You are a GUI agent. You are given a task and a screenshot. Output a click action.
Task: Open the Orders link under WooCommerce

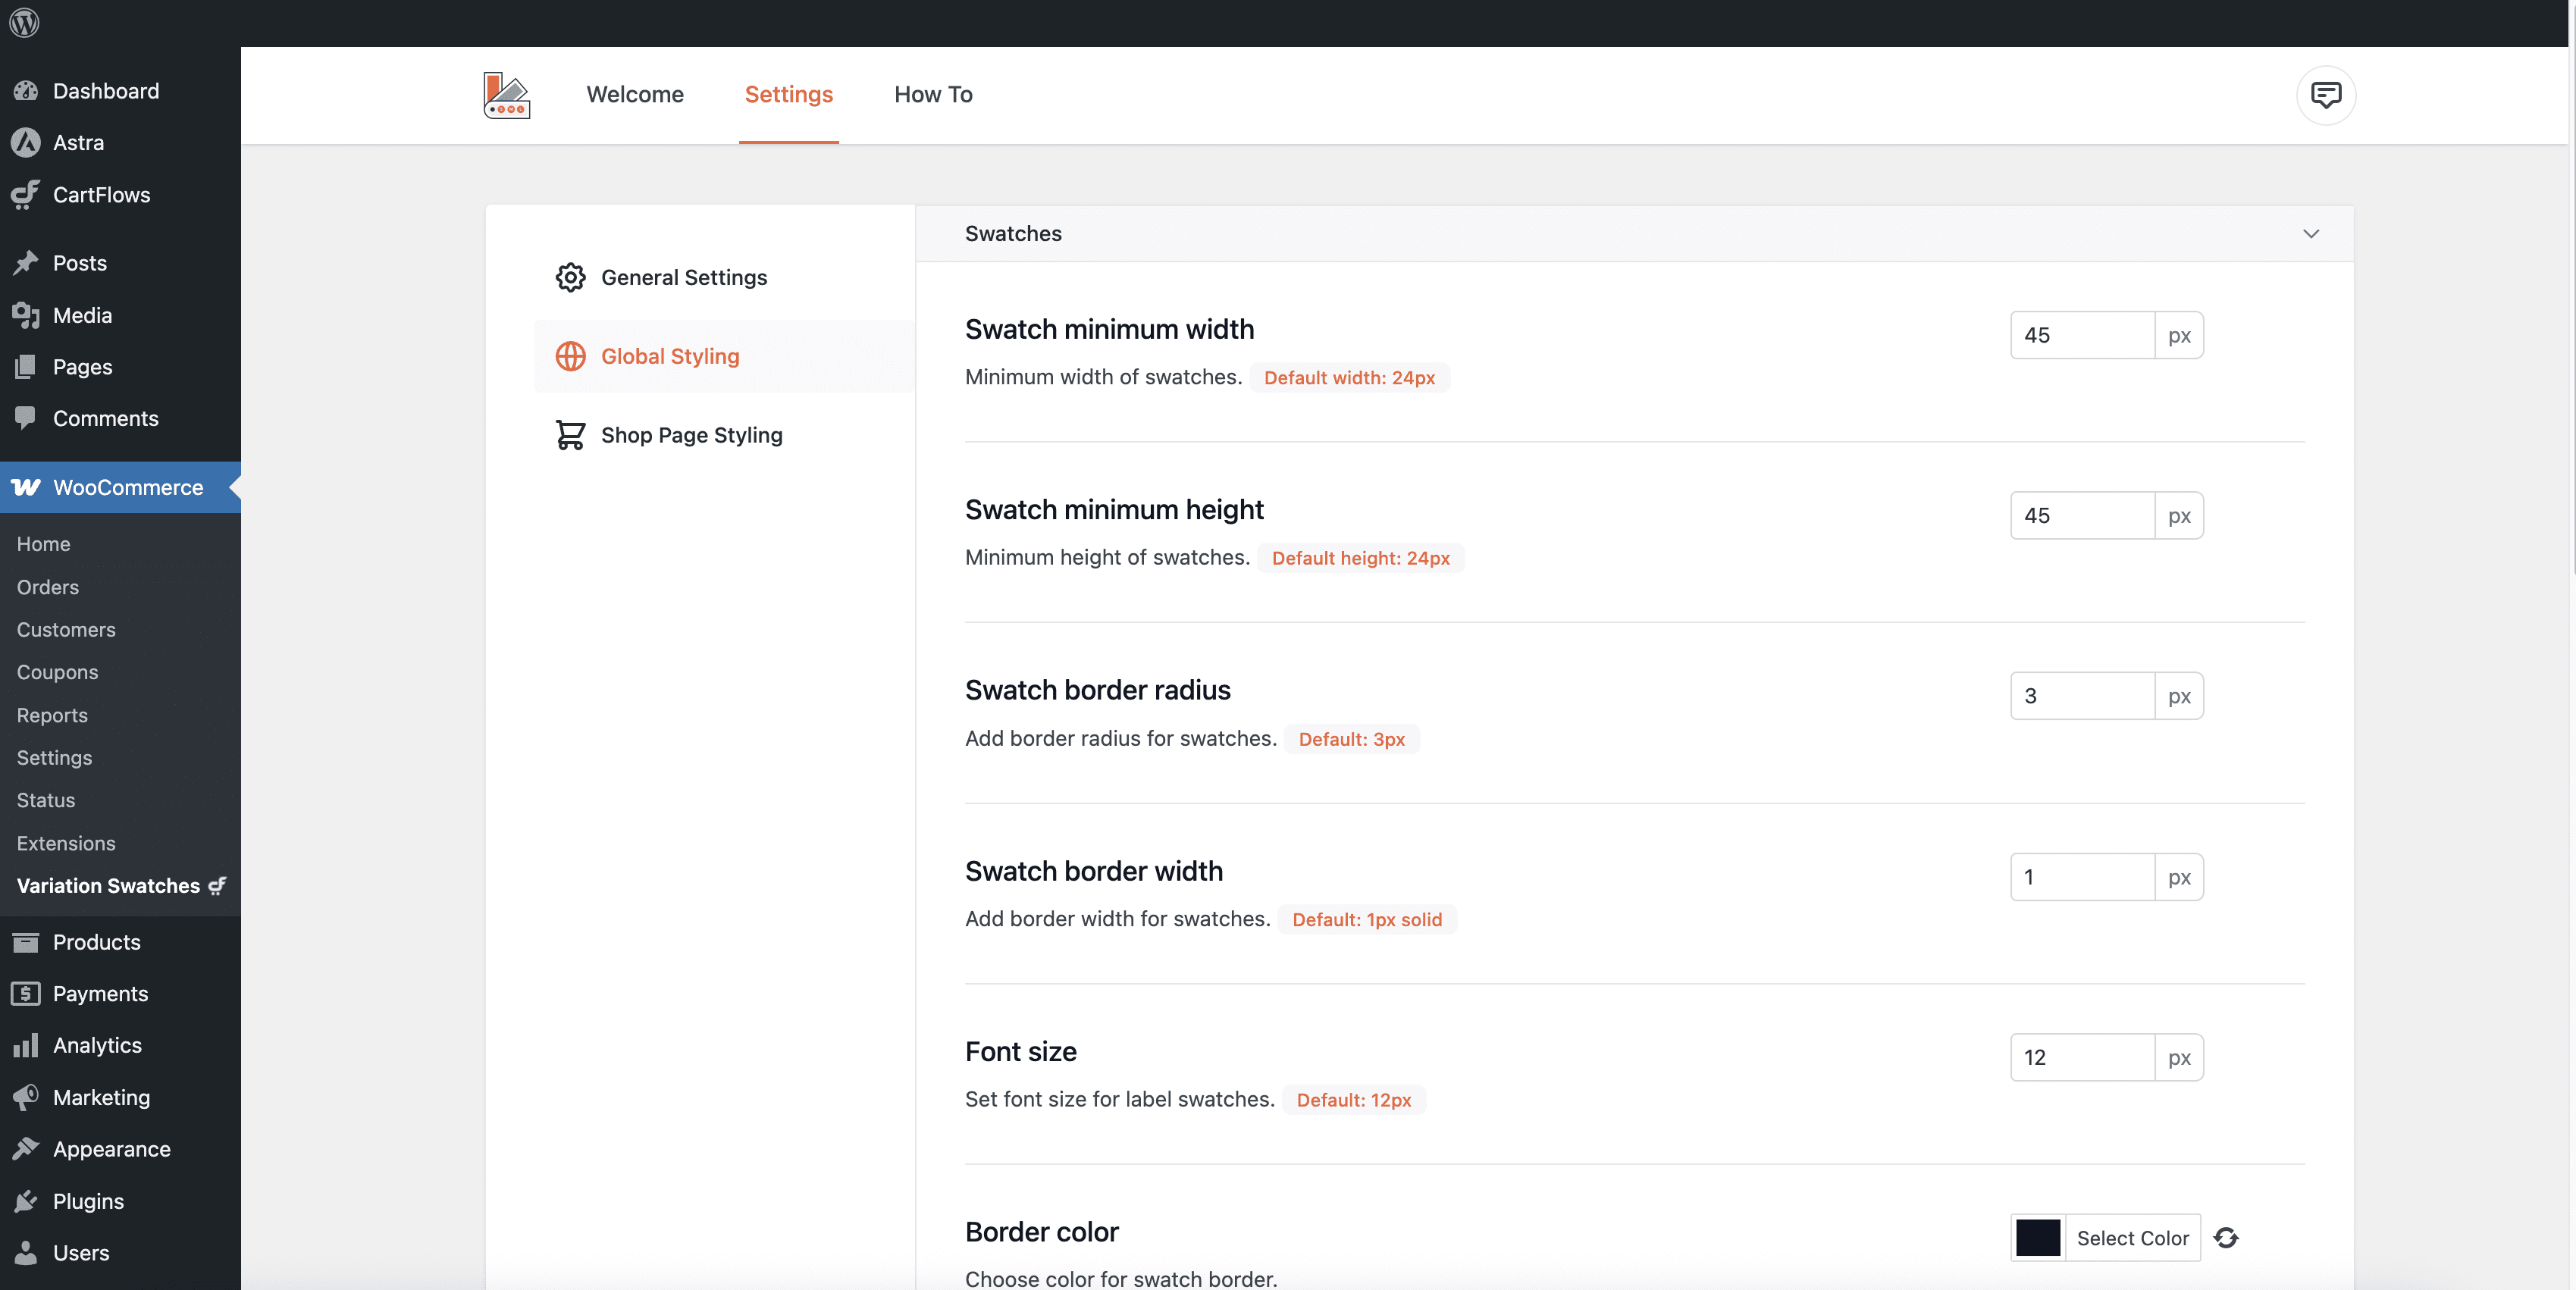pyautogui.click(x=47, y=587)
